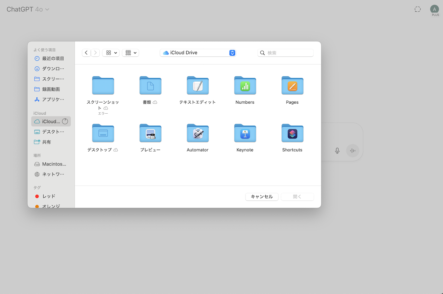Image resolution: width=443 pixels, height=294 pixels.
Task: Start voice mode in ChatGPT window
Action: [353, 151]
